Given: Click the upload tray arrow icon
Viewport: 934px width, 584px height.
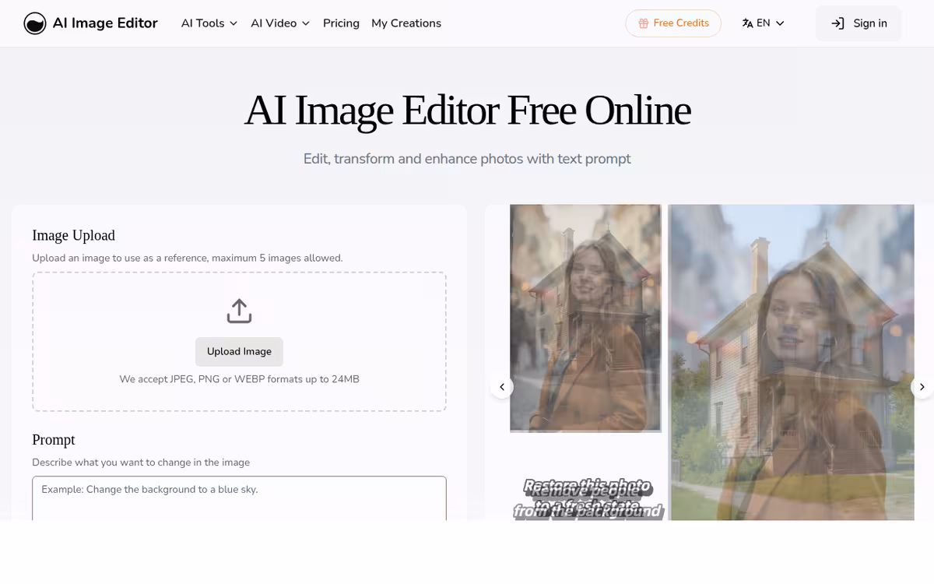Looking at the screenshot, I should point(239,311).
